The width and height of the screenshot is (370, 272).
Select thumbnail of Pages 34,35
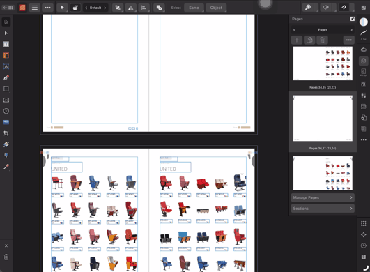point(323,63)
